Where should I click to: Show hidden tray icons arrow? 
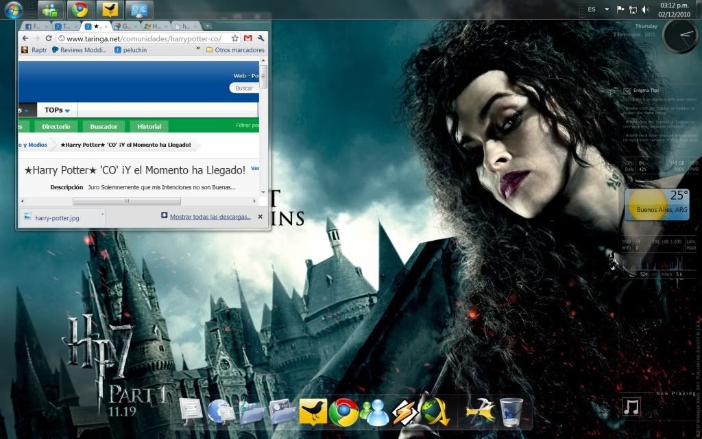point(607,10)
